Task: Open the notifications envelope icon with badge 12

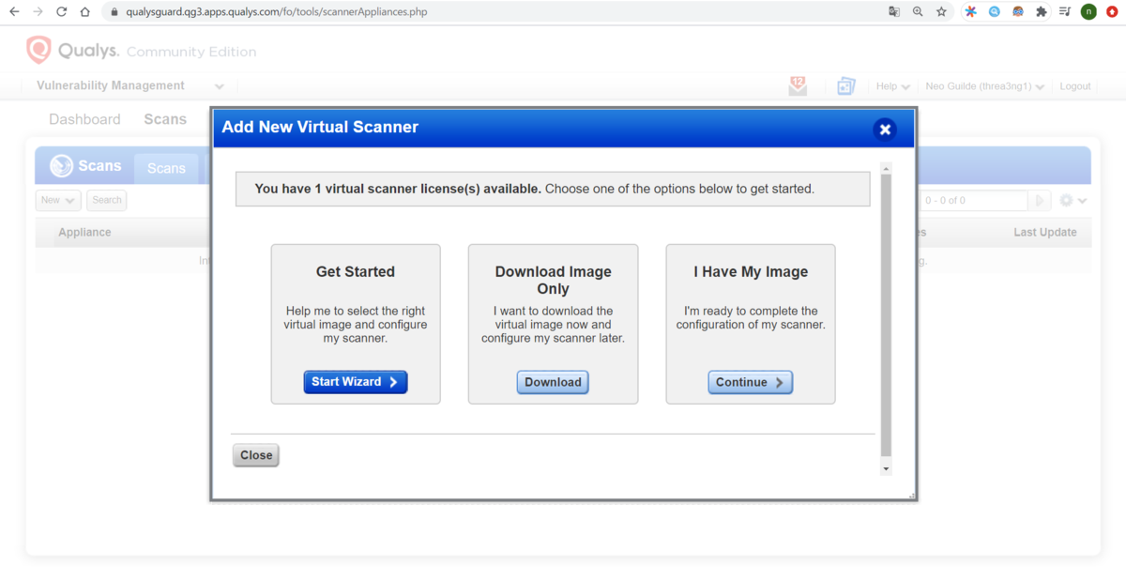Action: point(798,85)
